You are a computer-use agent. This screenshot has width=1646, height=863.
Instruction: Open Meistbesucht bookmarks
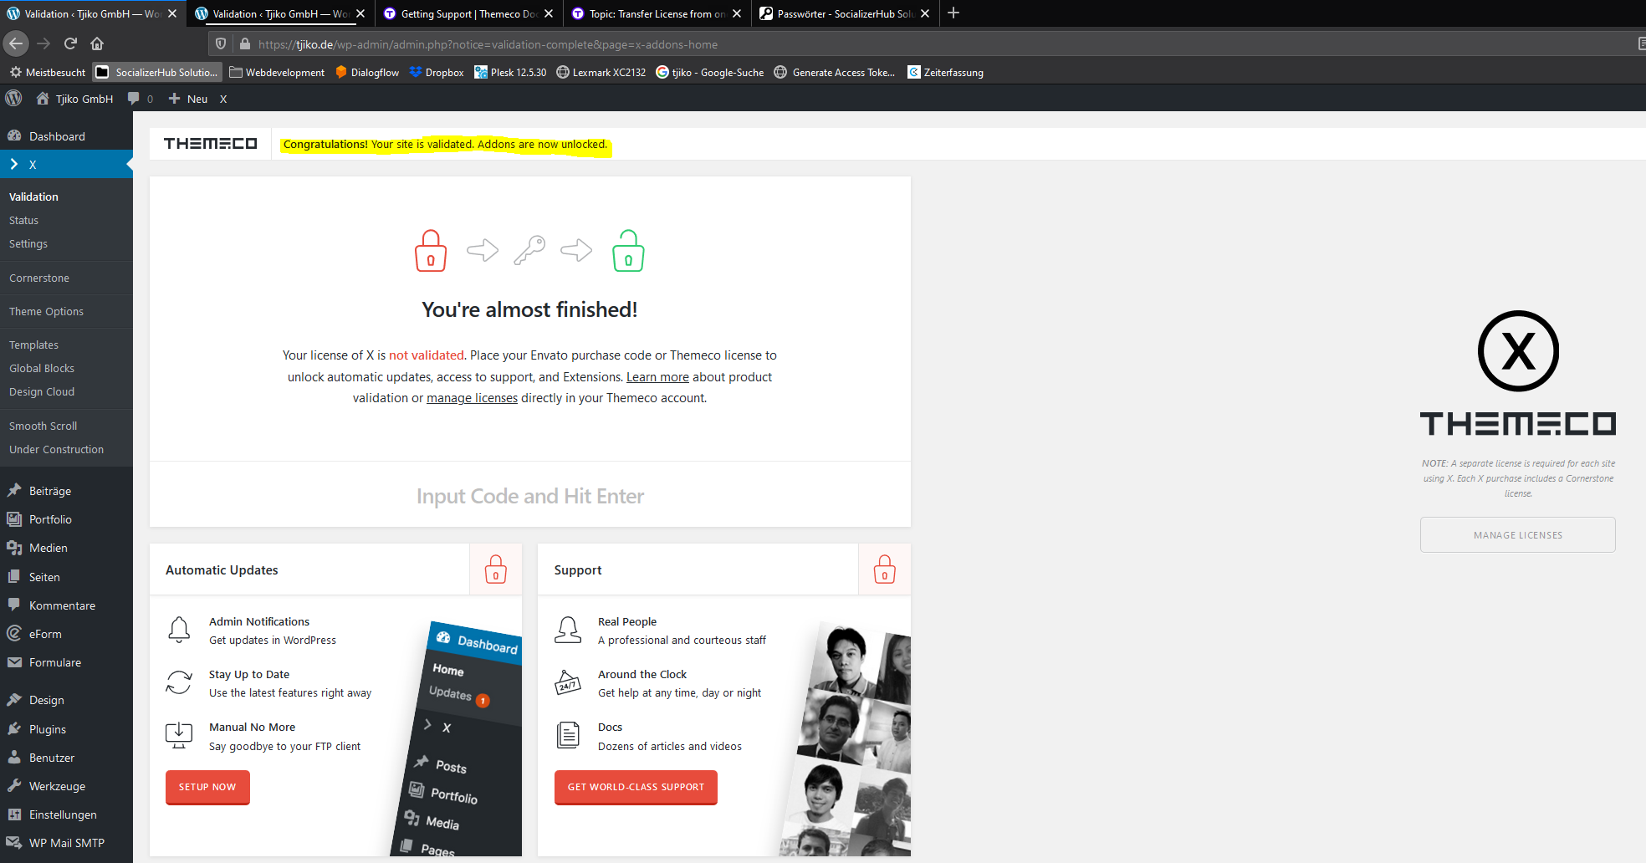(48, 73)
